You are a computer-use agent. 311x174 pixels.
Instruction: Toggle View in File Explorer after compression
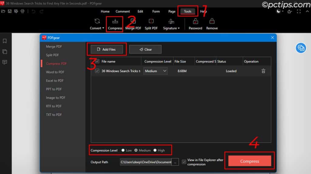click(x=184, y=162)
